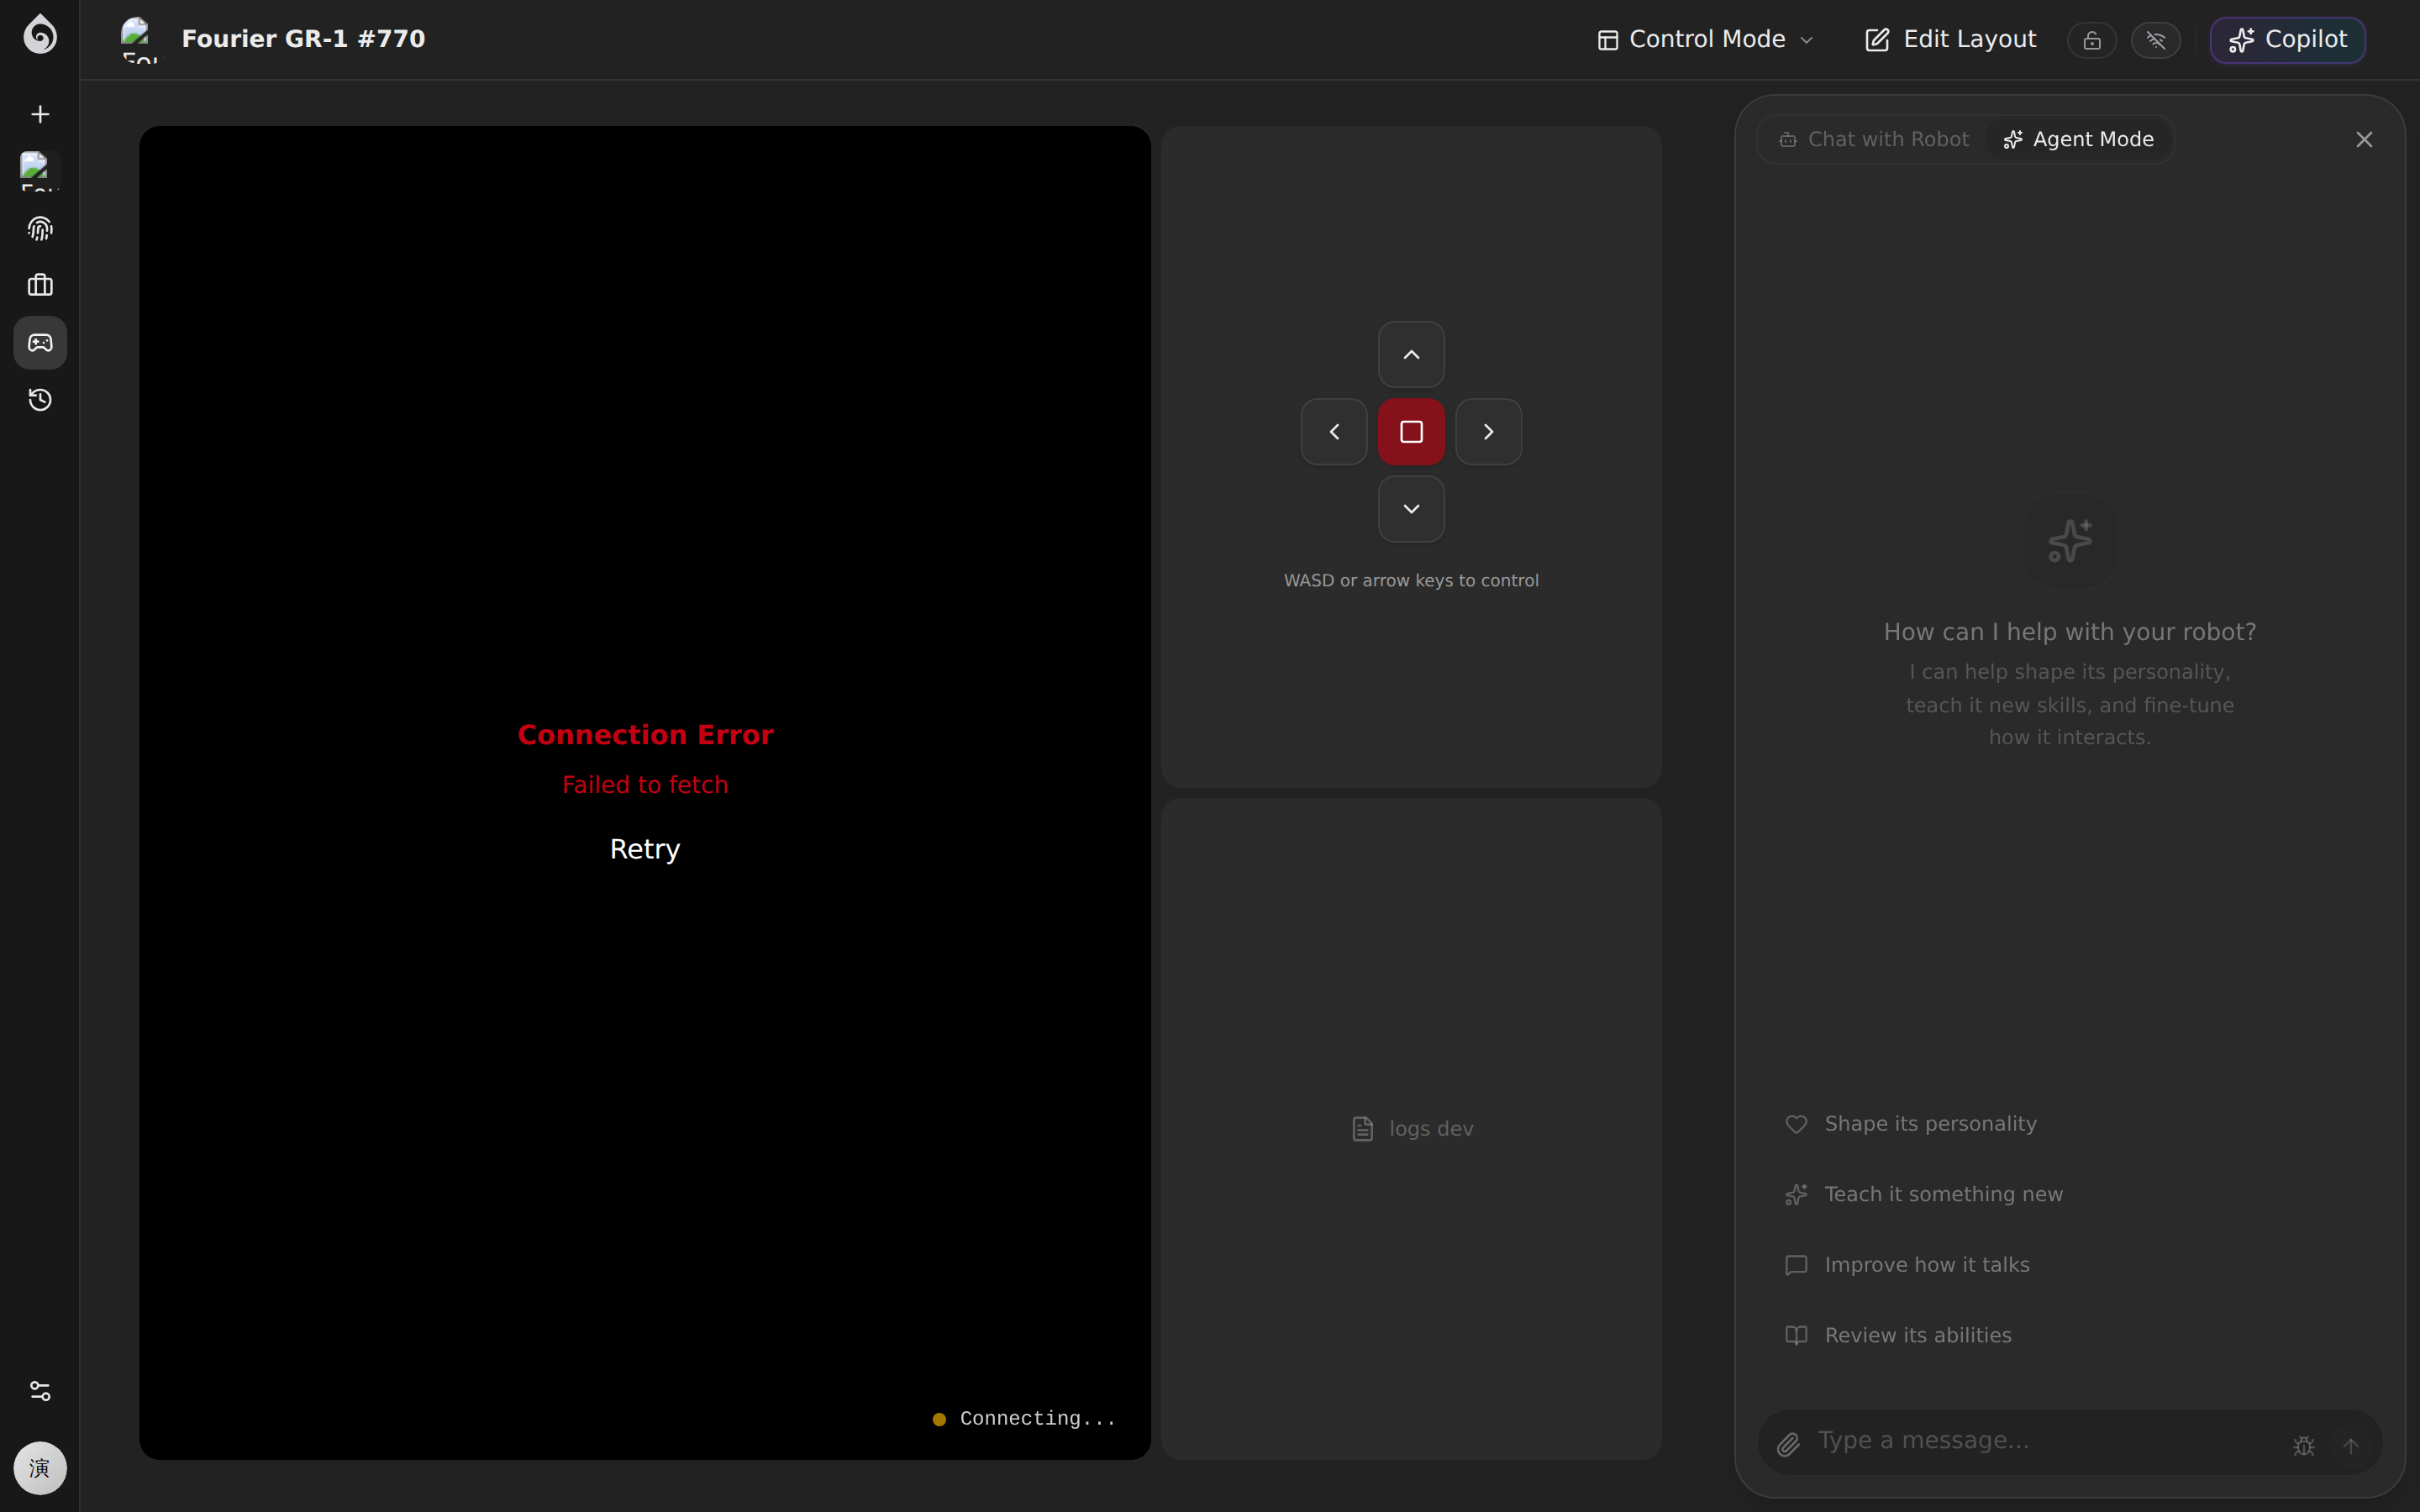Screen dimensions: 2420x1512
Task: Stop robot with red square button
Action: [1411, 432]
